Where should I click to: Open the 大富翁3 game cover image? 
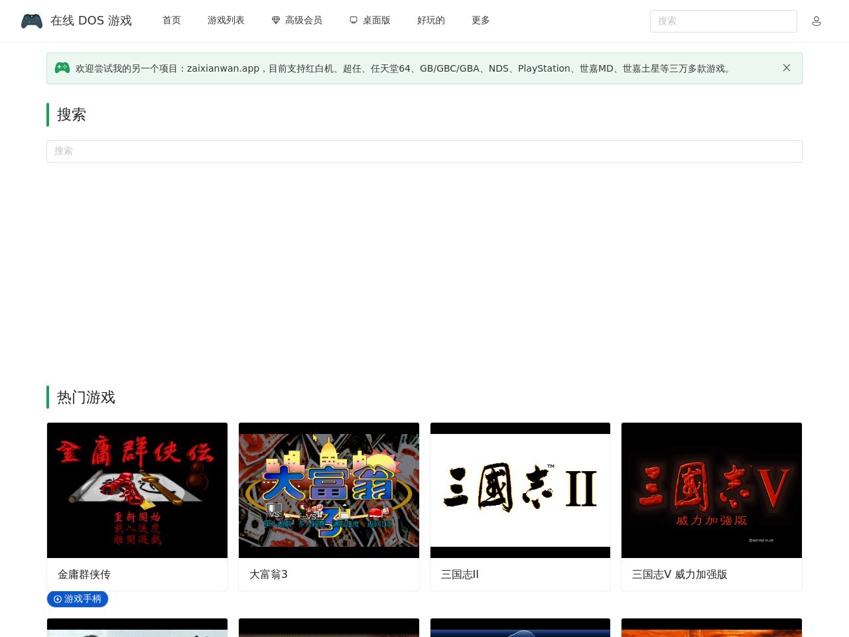[x=329, y=490]
